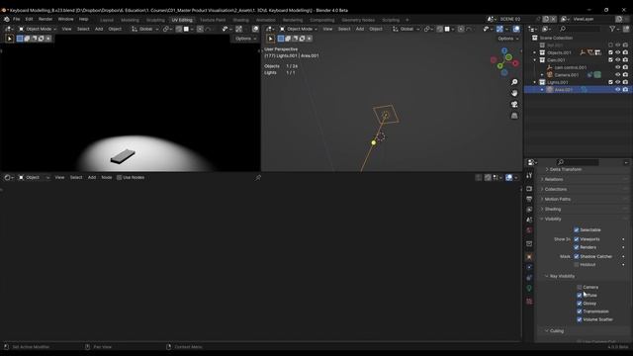The height and width of the screenshot is (356, 633).
Task: Open Options dropdown in left viewport
Action: click(245, 39)
